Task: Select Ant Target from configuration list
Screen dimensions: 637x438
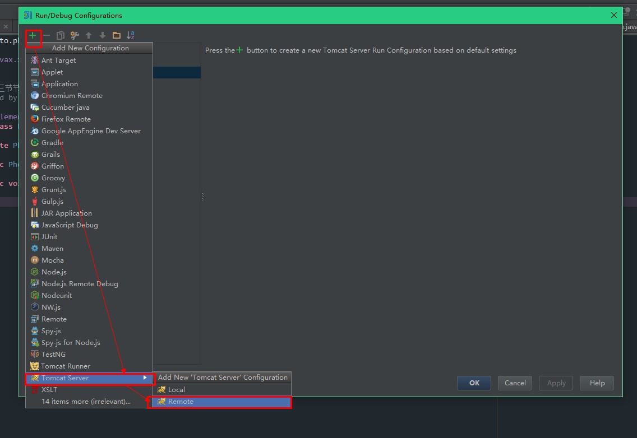Action: pyautogui.click(x=89, y=60)
